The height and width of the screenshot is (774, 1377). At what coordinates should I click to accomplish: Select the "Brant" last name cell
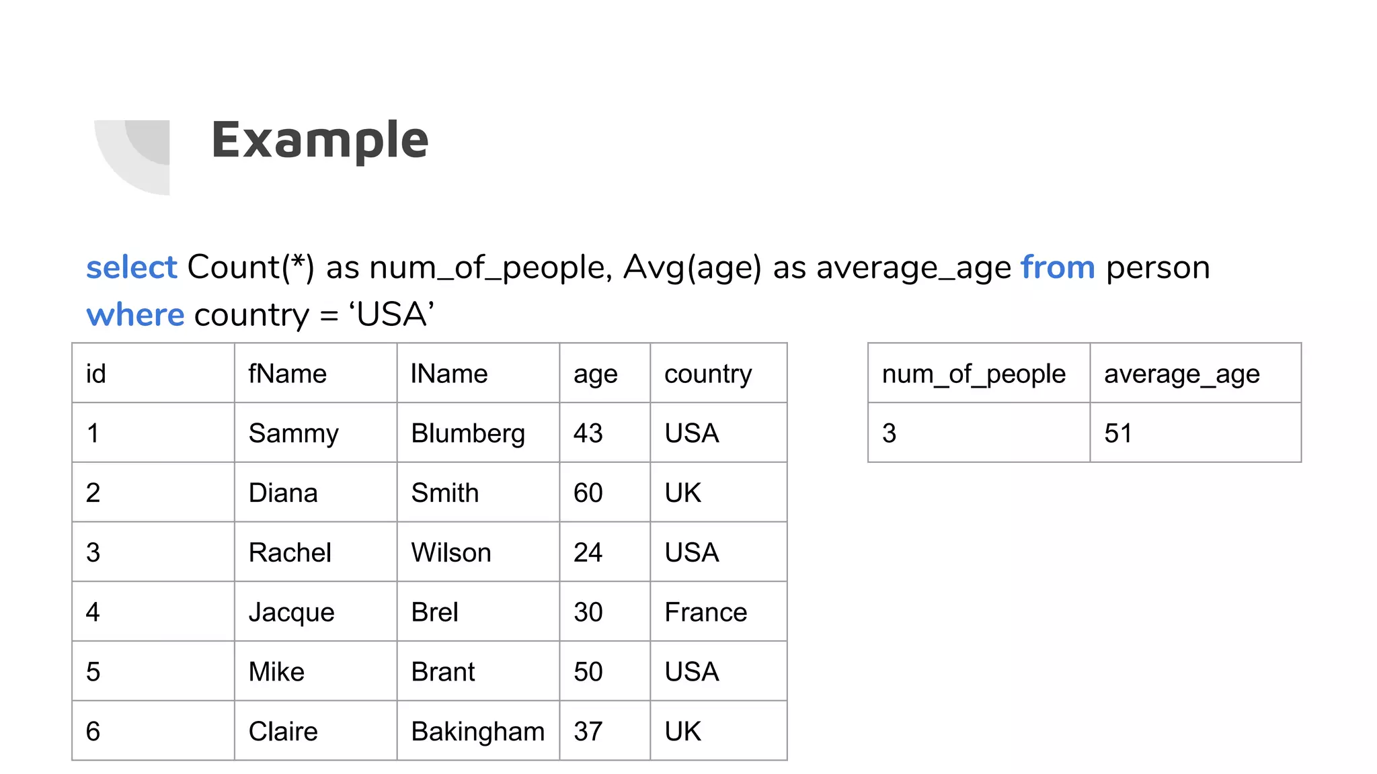coord(443,672)
